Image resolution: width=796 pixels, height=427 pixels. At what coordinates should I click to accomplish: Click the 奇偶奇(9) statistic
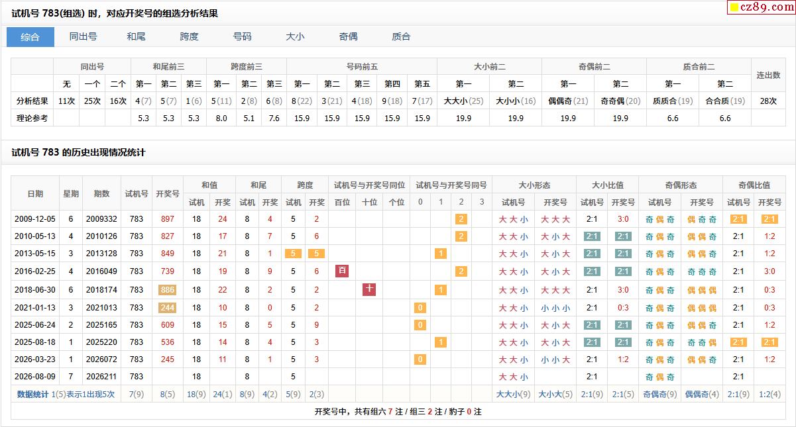[x=660, y=394]
